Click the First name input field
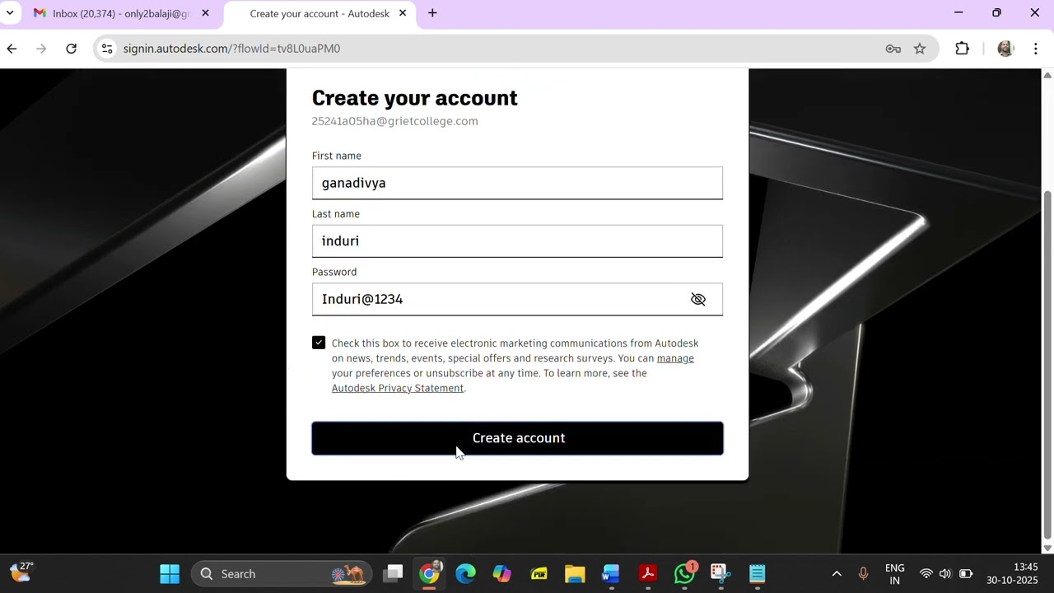This screenshot has height=593, width=1054. click(x=517, y=183)
